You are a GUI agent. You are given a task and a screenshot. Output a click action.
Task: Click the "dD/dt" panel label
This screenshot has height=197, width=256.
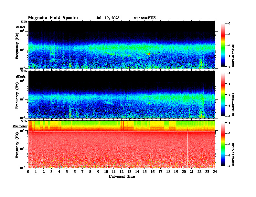coord(21,77)
